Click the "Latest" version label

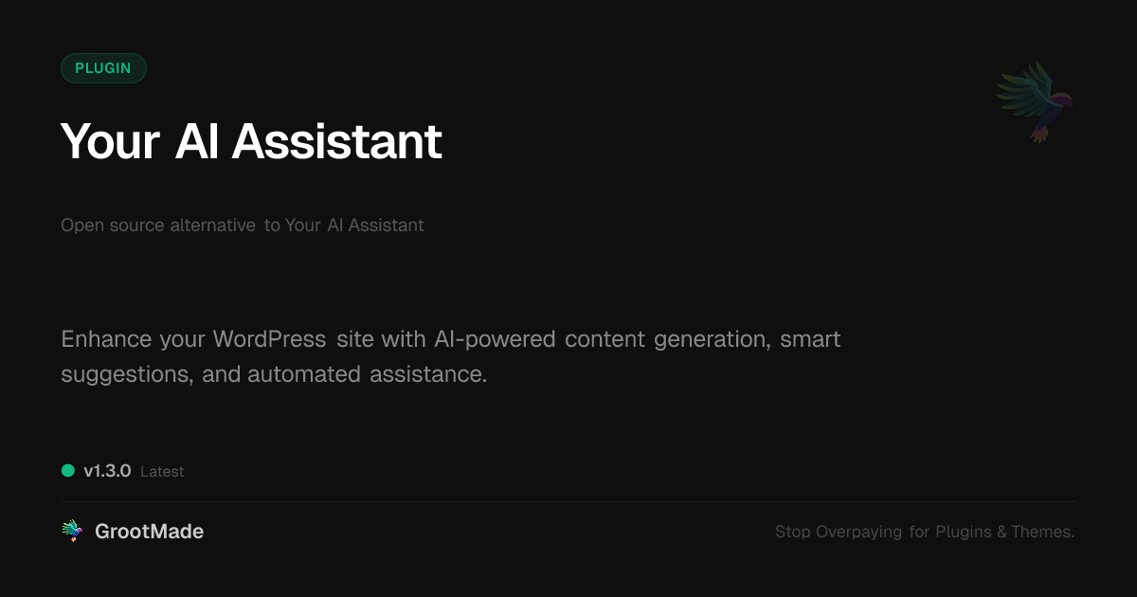[x=162, y=472]
